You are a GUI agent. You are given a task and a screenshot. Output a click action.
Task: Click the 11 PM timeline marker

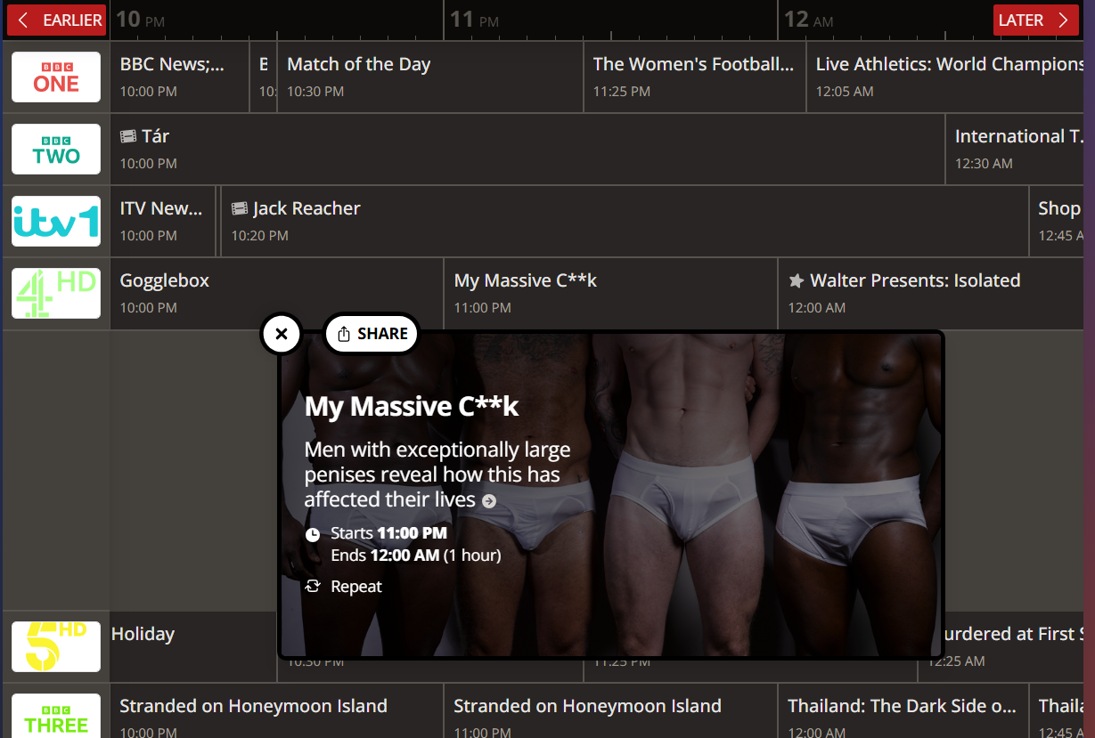tap(474, 19)
